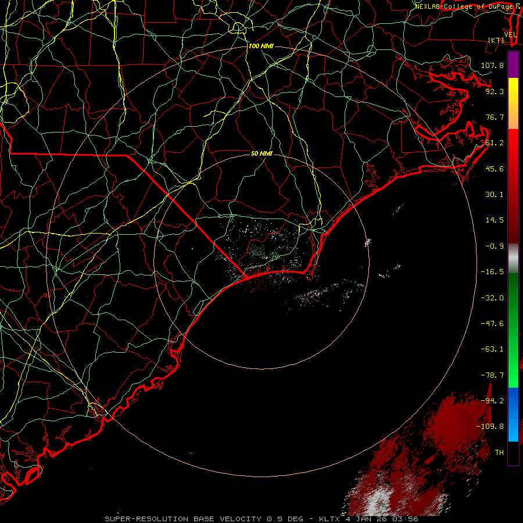The width and height of the screenshot is (523, 523).
Task: Select the -94.2 legend value
Action: (492, 401)
